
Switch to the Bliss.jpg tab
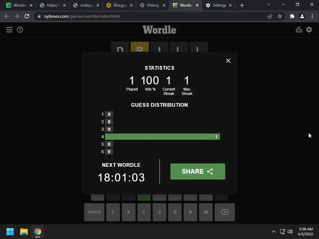(x=120, y=5)
